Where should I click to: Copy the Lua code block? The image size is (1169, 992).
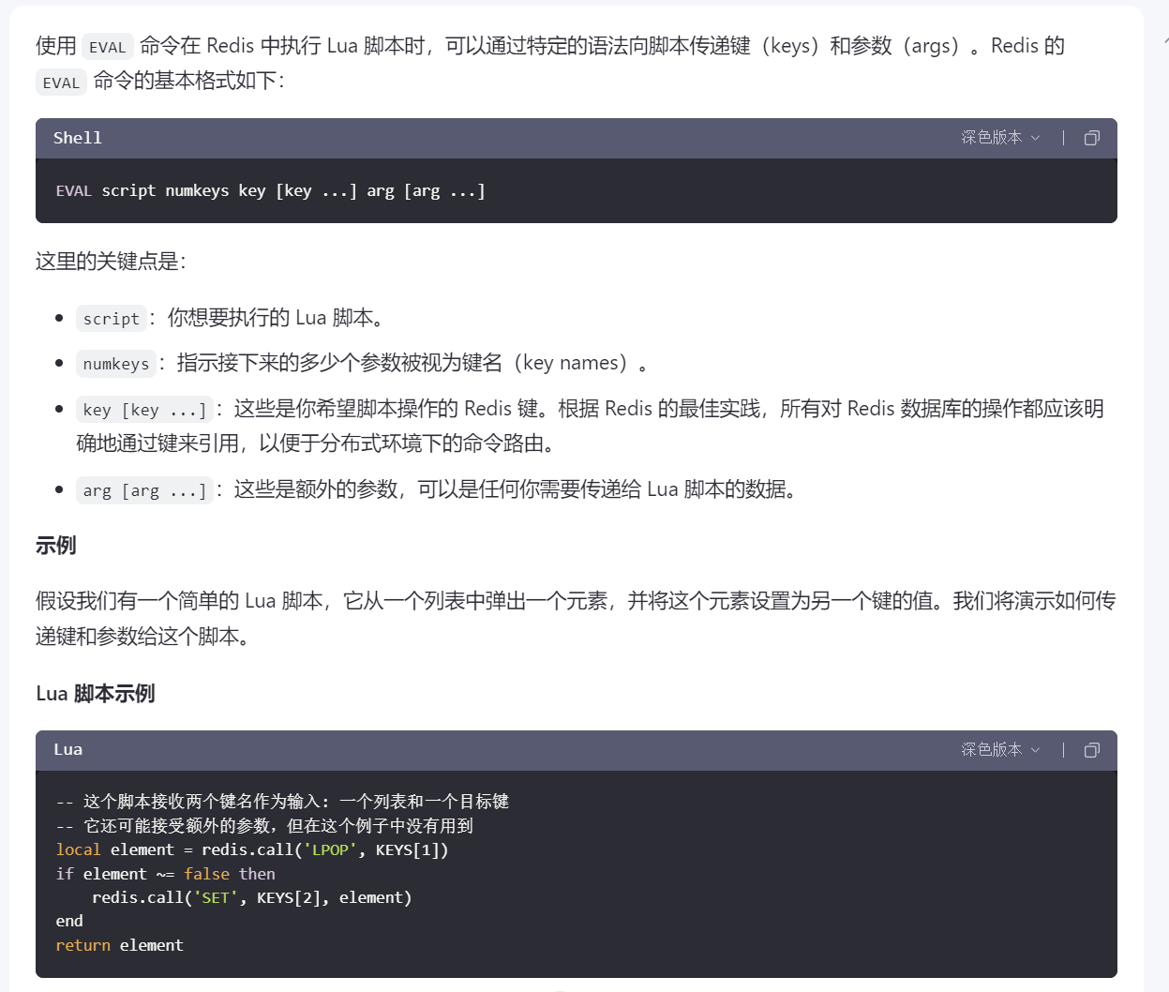pos(1092,750)
